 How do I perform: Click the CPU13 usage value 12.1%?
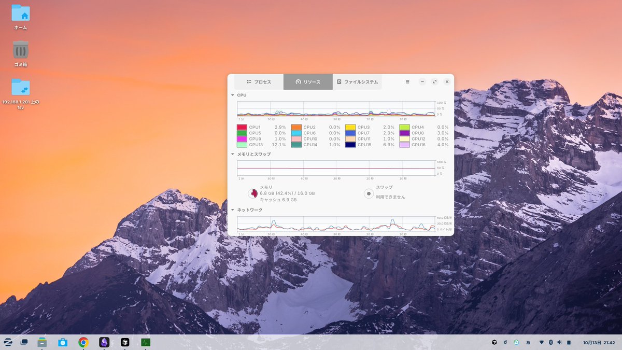click(x=279, y=145)
